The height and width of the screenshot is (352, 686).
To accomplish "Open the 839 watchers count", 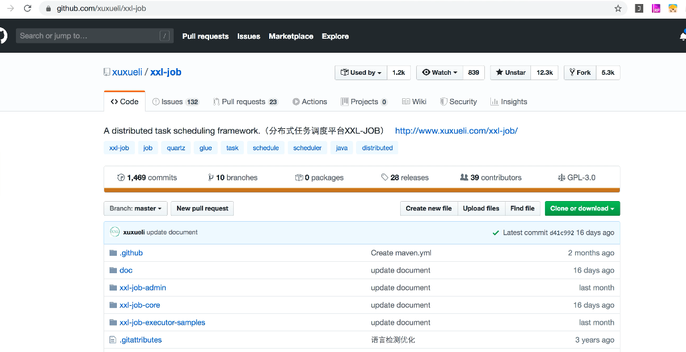I will (474, 73).
